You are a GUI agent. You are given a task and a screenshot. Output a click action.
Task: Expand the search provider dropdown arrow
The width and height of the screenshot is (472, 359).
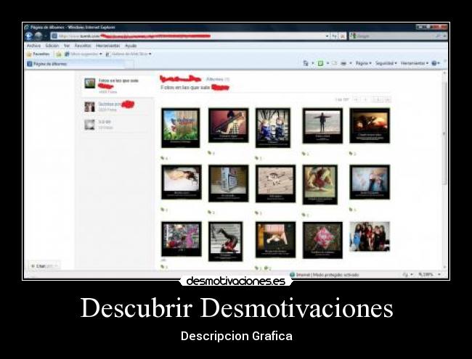(x=444, y=36)
